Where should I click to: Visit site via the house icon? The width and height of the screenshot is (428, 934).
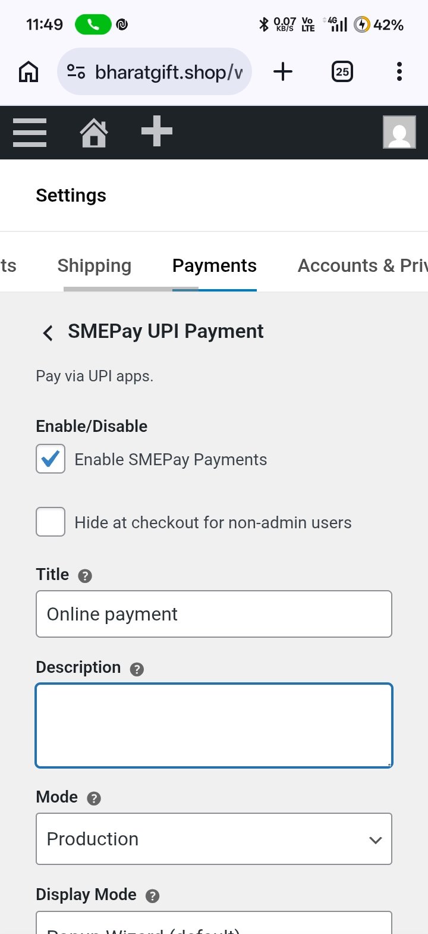pyautogui.click(x=94, y=132)
